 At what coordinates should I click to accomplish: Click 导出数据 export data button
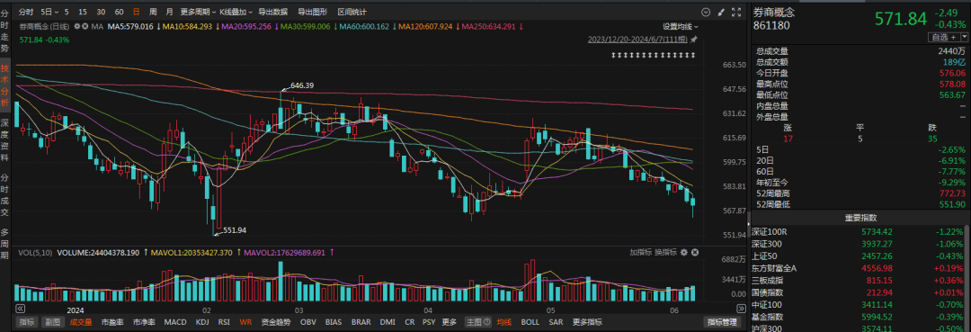pos(272,12)
